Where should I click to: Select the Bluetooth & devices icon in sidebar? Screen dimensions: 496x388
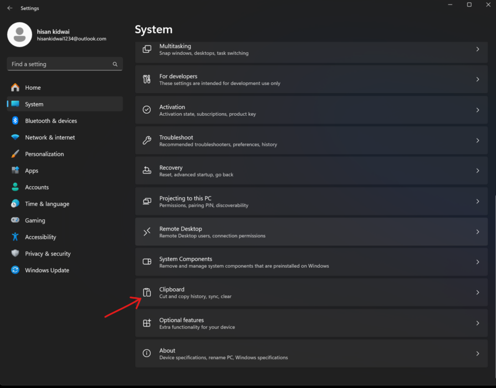pyautogui.click(x=15, y=121)
